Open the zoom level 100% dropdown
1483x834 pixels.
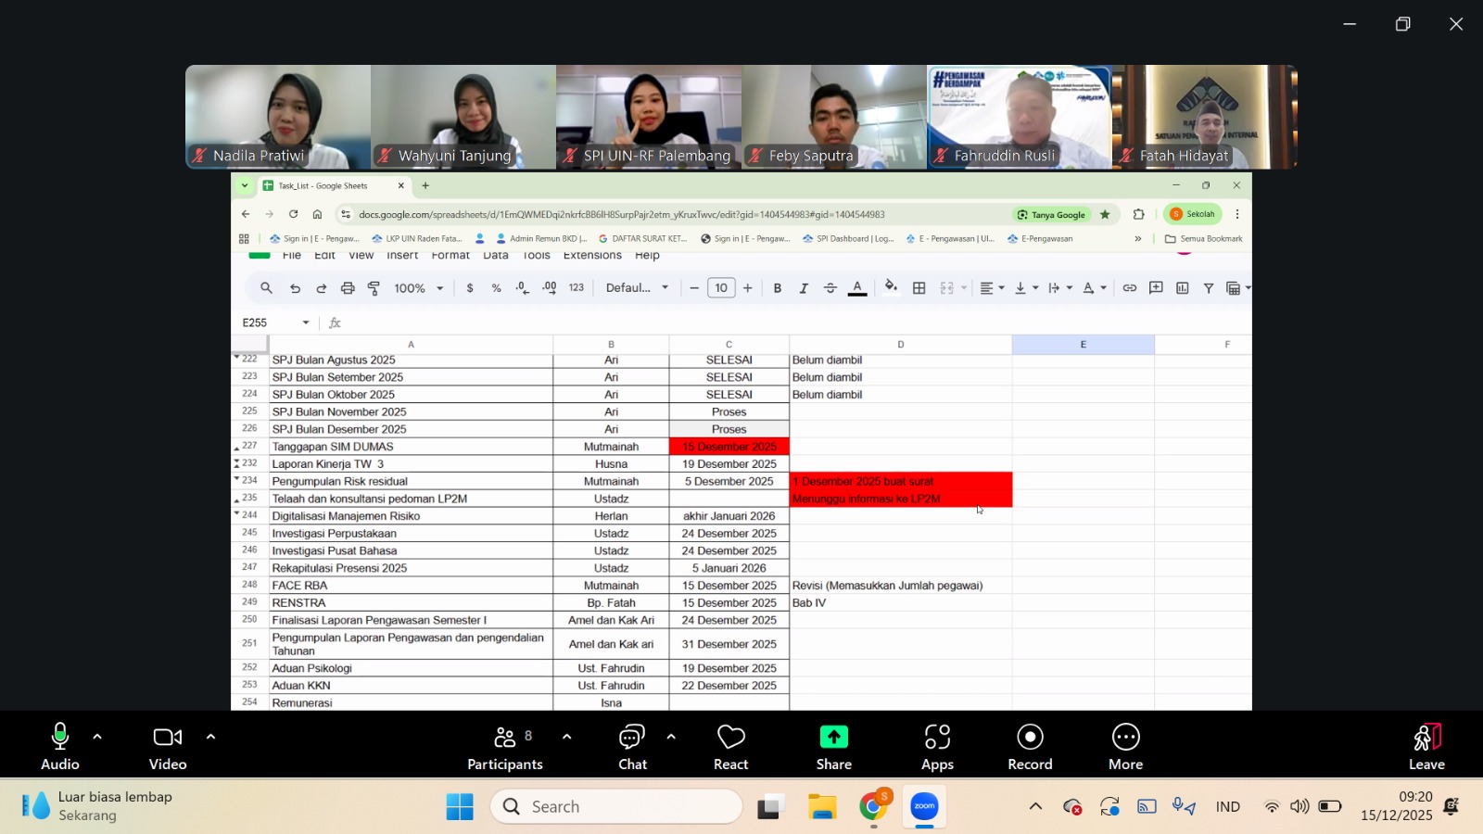418,288
